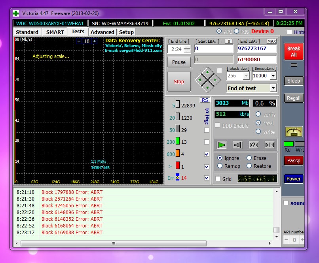
Task: Select the butterfly scan mode icon
Action: (270, 145)
